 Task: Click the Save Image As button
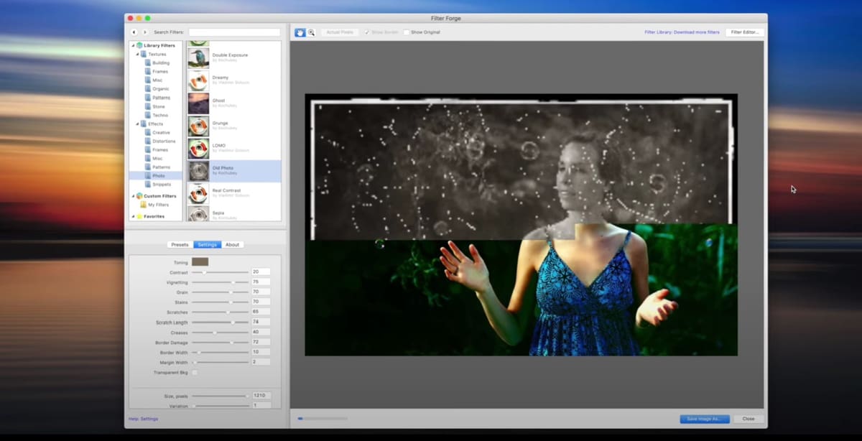[x=705, y=419]
